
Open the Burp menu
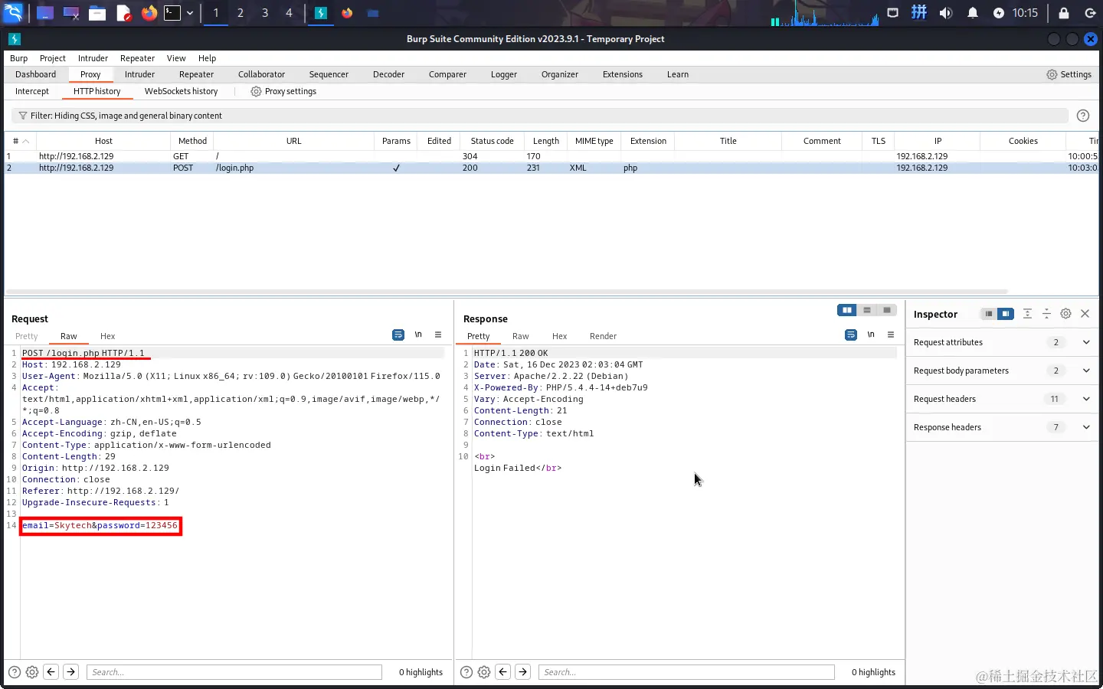tap(18, 58)
